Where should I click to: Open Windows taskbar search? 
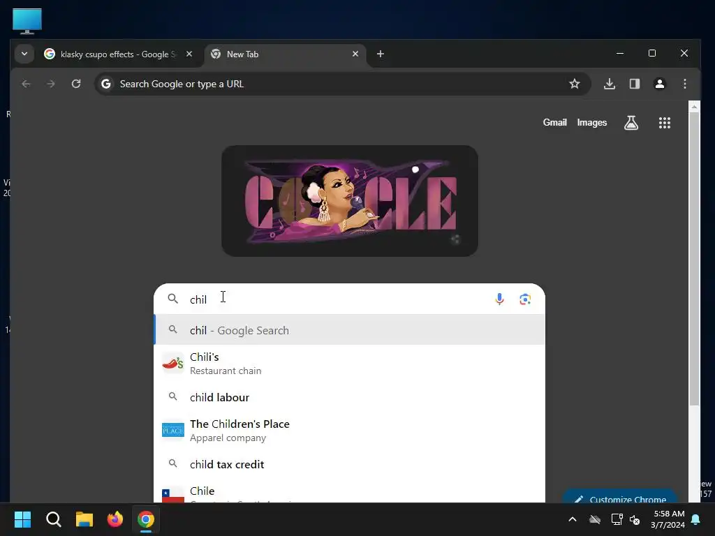click(53, 519)
